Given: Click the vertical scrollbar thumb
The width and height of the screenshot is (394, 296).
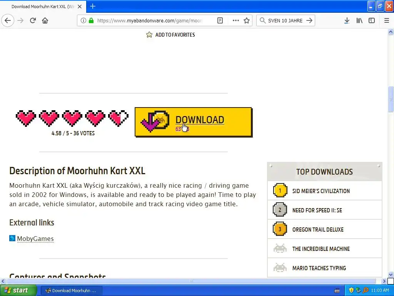Looking at the screenshot, I should pos(391,99).
